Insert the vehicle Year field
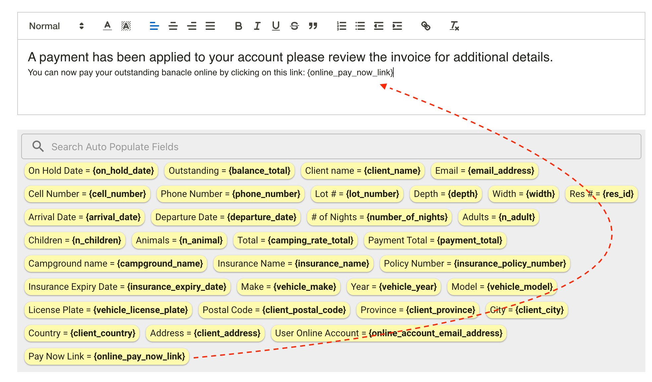 tap(394, 287)
